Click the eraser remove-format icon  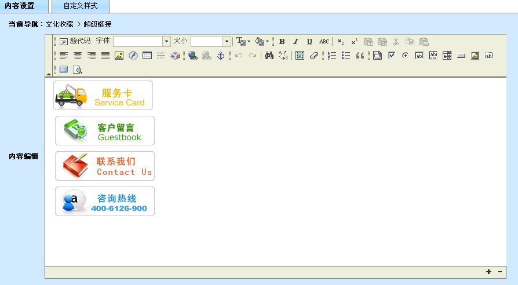[x=313, y=56]
